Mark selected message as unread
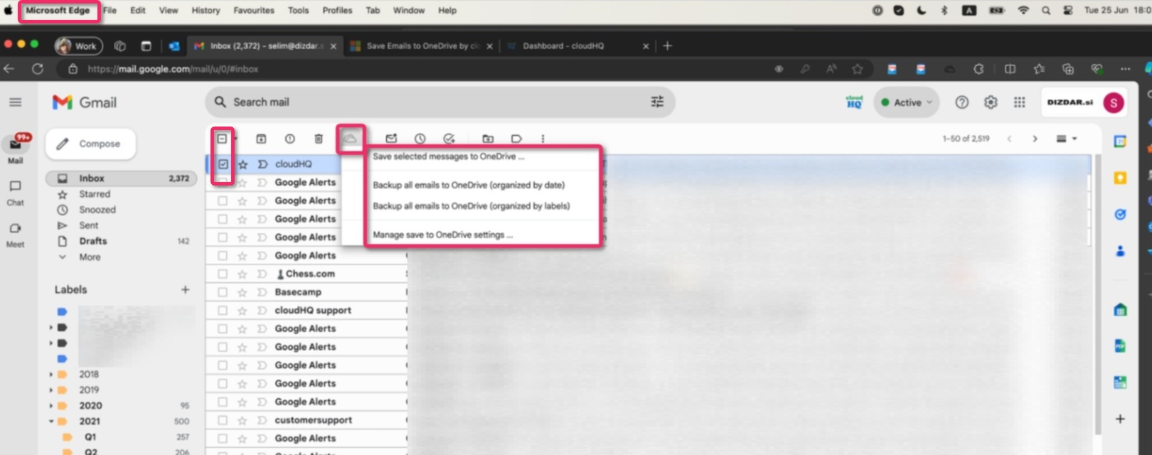 (391, 139)
